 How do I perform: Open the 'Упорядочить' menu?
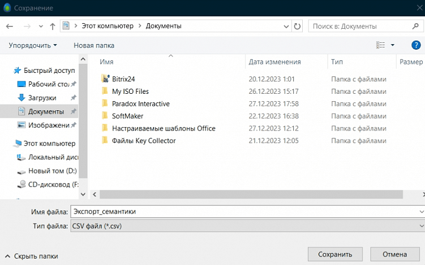[33, 45]
